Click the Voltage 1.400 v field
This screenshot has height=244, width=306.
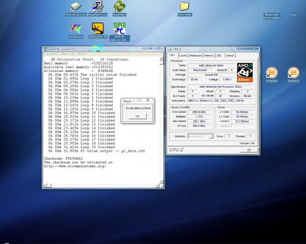point(227,79)
